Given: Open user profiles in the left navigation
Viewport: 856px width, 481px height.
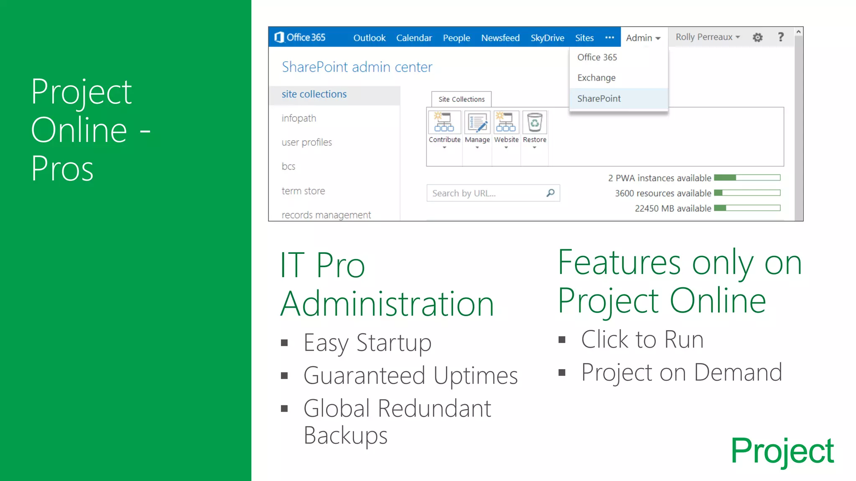Looking at the screenshot, I should [307, 142].
